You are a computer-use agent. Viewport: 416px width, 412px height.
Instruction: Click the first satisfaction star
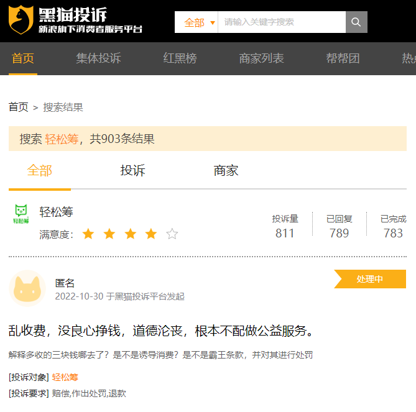click(x=88, y=234)
